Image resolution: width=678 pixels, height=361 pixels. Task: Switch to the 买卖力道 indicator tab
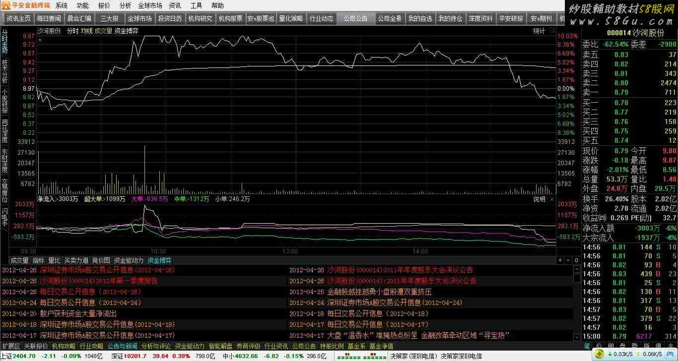point(76,260)
